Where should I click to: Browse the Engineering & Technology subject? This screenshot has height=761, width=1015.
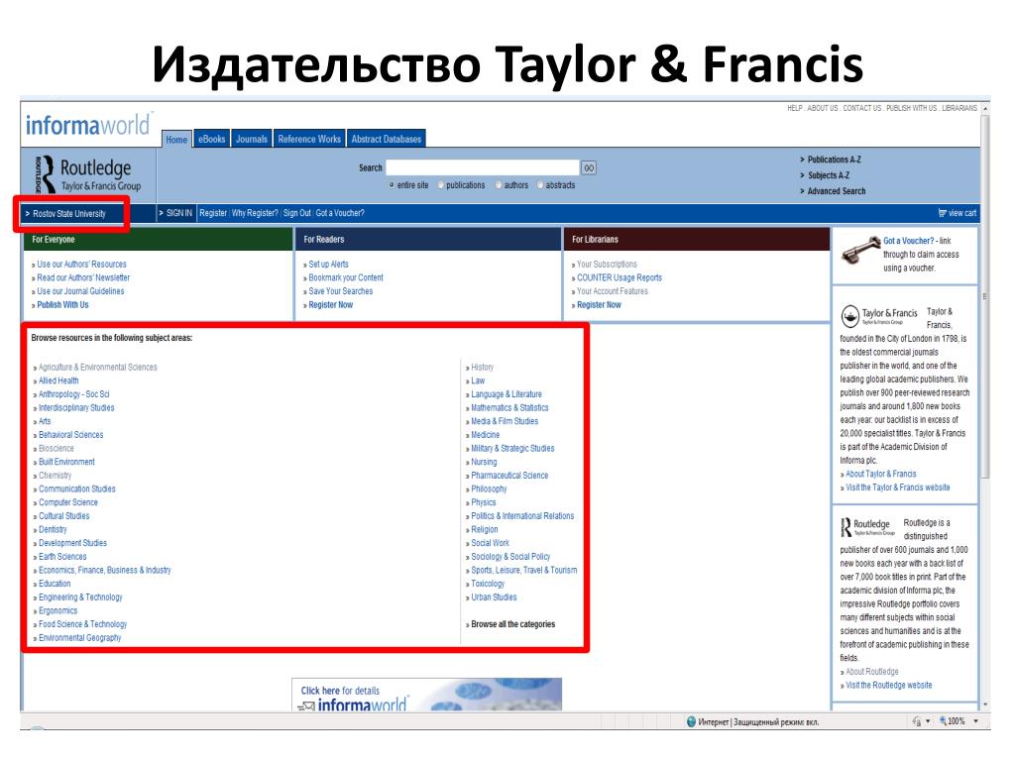80,598
